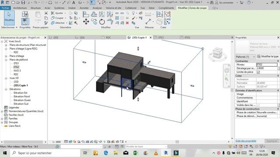Toggle Drag Elements on Selection in status bar

point(251,147)
